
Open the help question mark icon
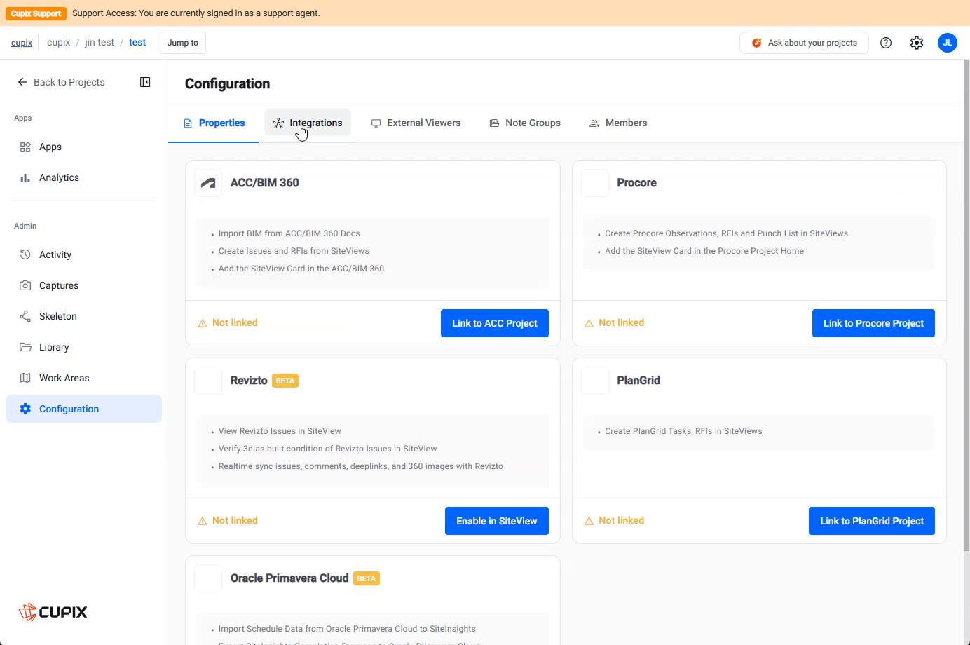tap(886, 43)
